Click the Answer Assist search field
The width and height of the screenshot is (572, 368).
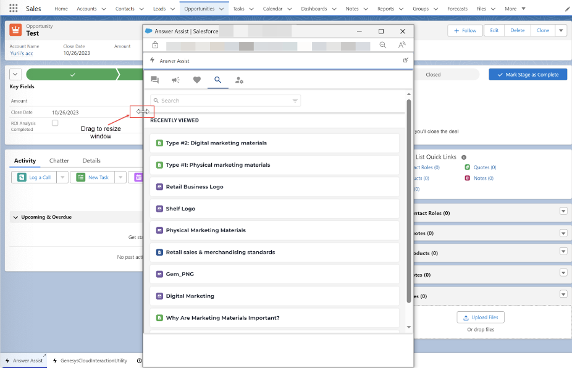225,100
